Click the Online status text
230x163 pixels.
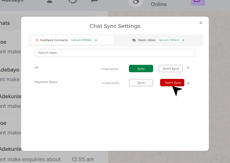tap(159, 4)
